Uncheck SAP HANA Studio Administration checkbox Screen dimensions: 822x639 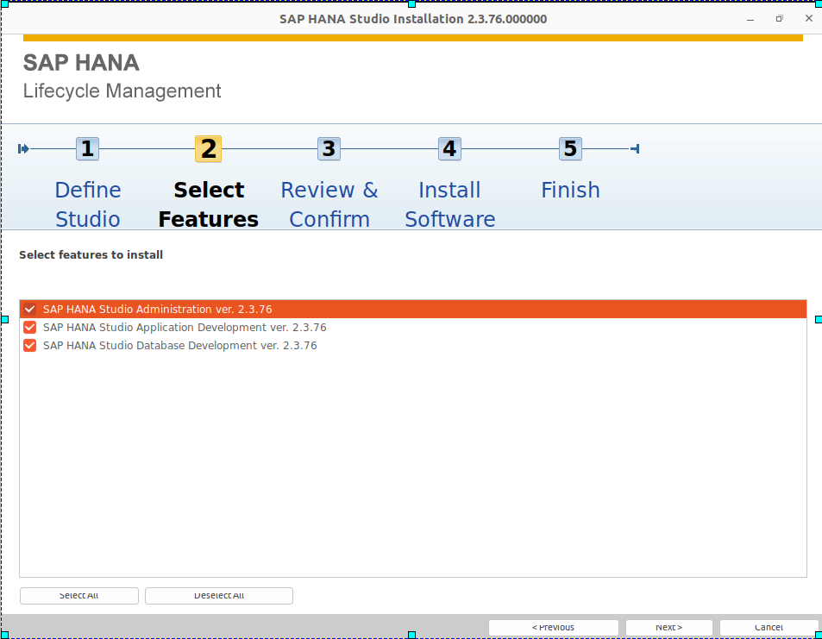[x=30, y=310]
